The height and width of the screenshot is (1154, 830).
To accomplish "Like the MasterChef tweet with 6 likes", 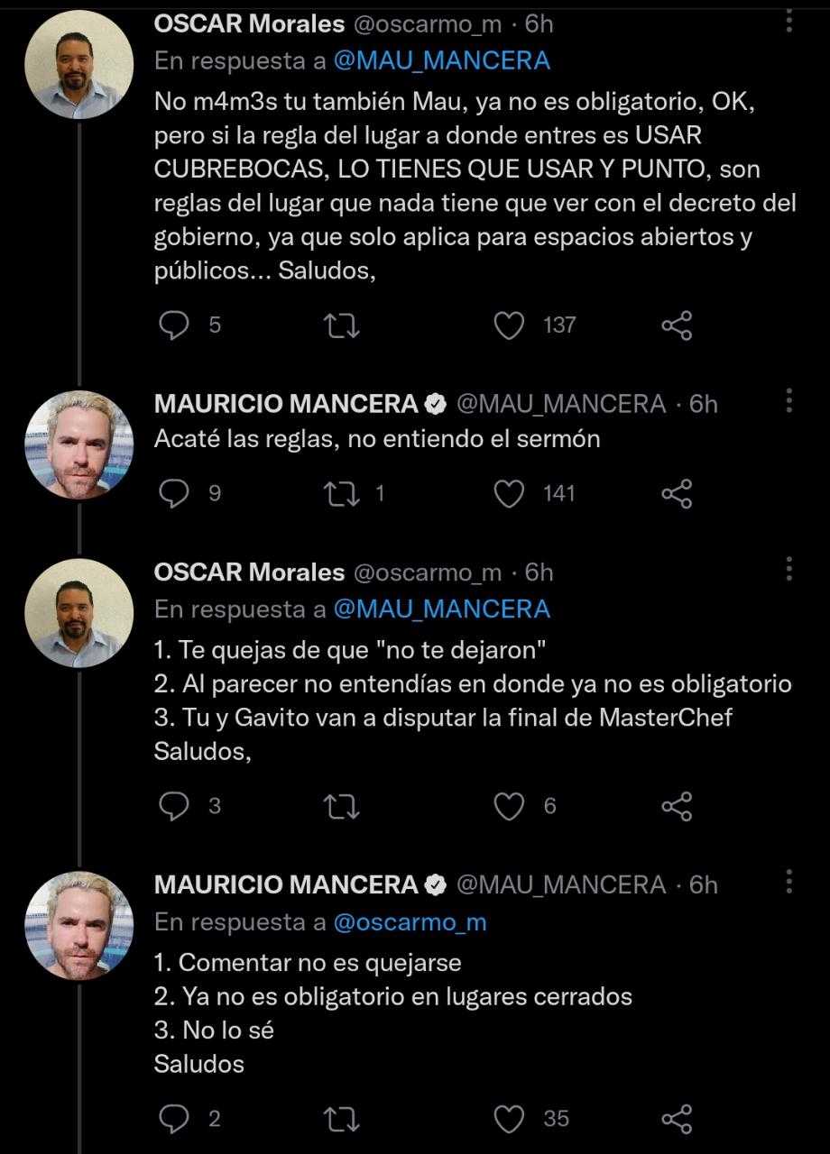I will [511, 806].
